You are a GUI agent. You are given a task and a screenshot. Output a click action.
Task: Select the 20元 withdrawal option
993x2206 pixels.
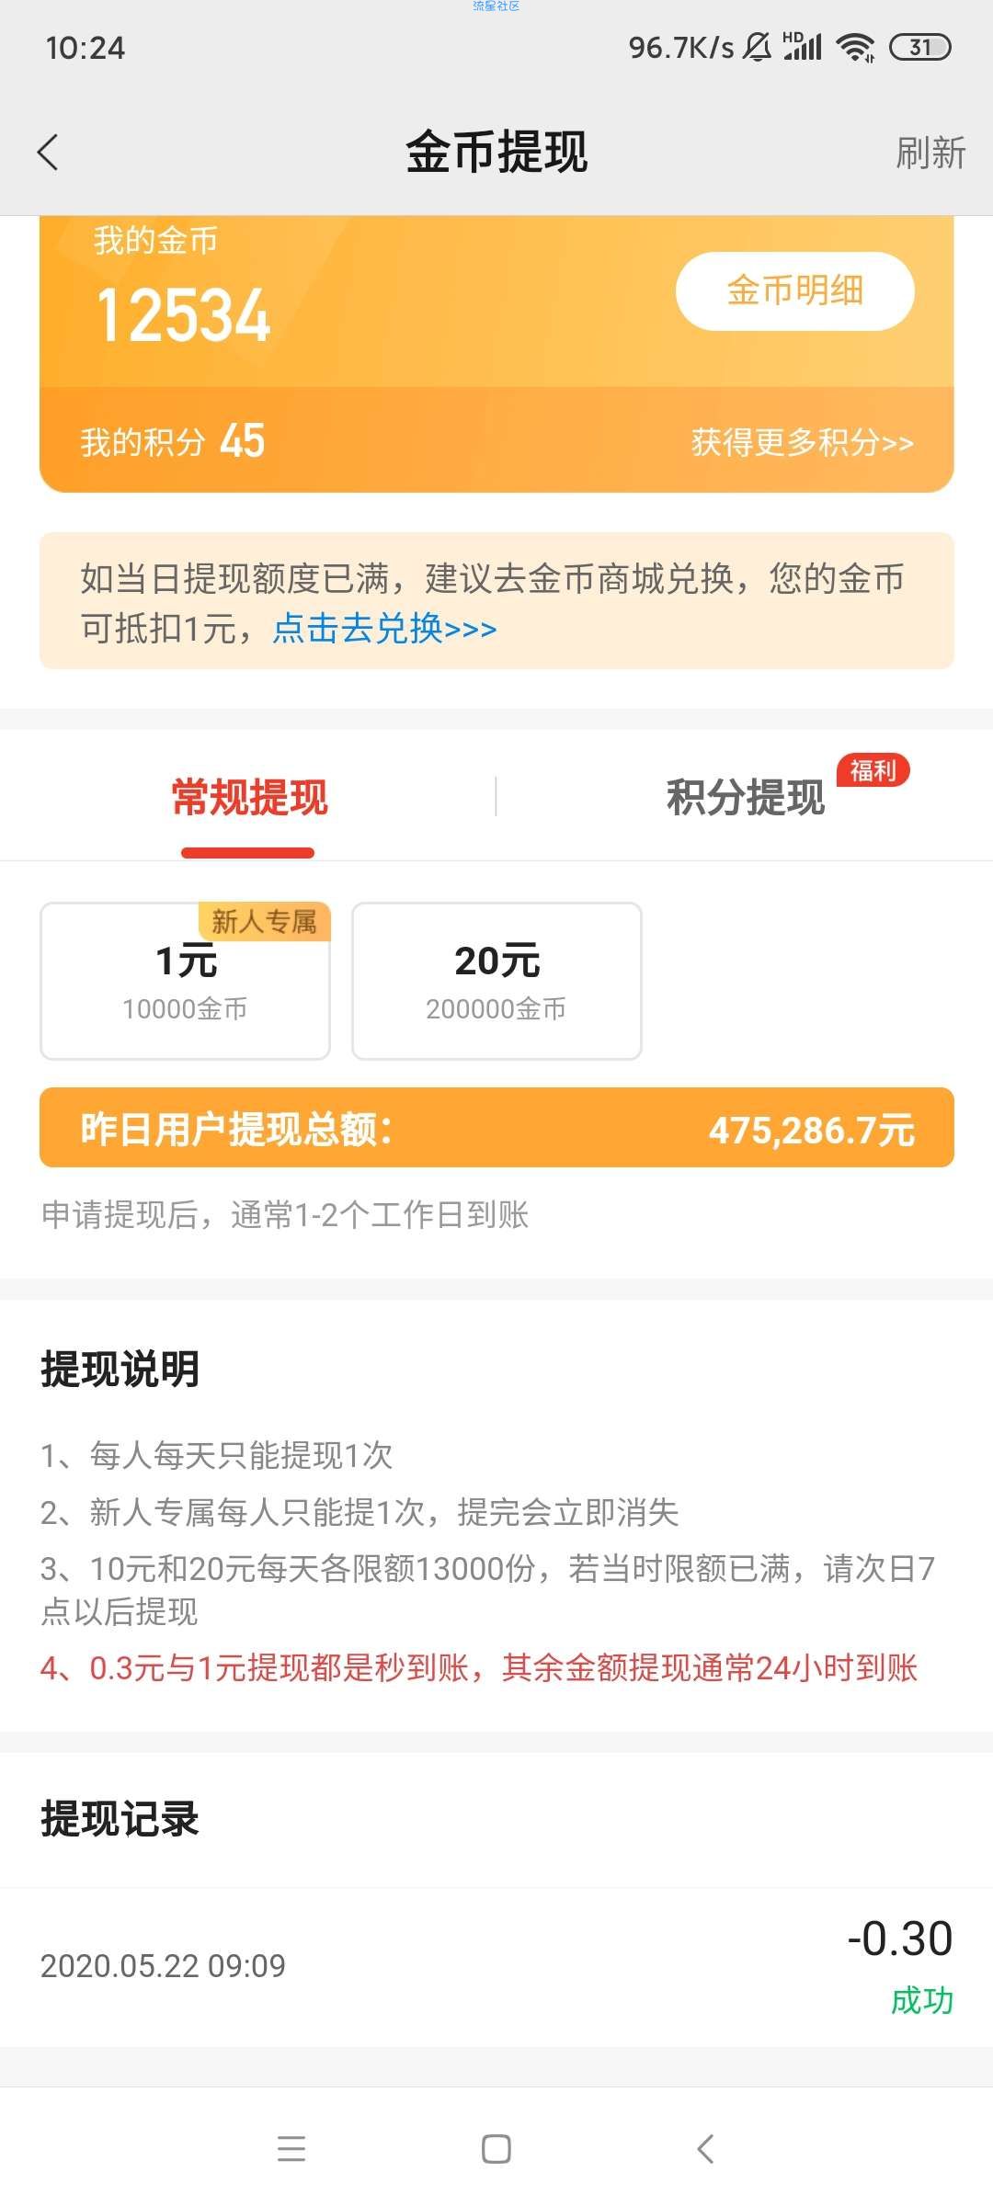tap(496, 981)
